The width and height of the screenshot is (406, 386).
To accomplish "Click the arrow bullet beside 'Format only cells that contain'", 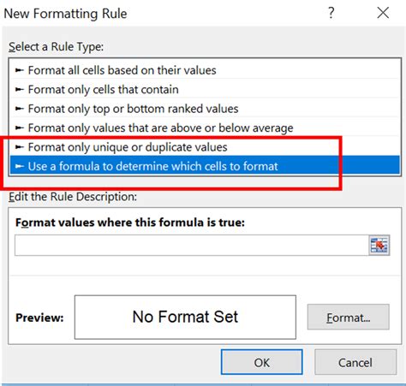I will click(x=19, y=90).
